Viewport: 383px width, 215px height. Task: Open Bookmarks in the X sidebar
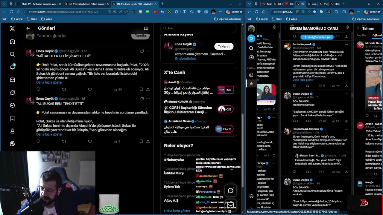[12, 118]
